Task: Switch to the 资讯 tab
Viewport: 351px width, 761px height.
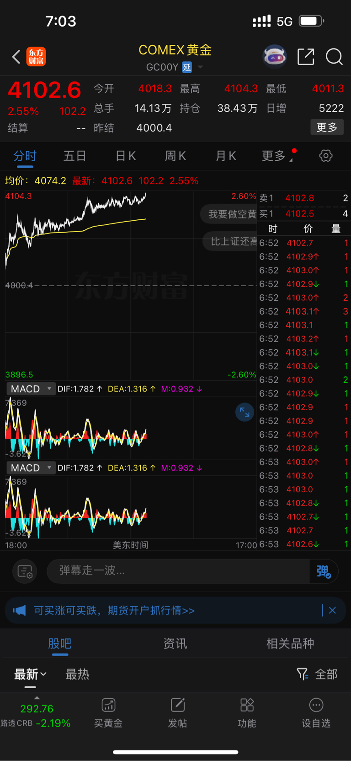Action: tap(175, 644)
